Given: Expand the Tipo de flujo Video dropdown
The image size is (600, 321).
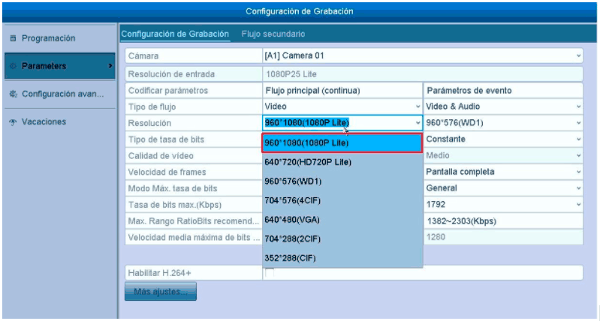Looking at the screenshot, I should pos(418,106).
